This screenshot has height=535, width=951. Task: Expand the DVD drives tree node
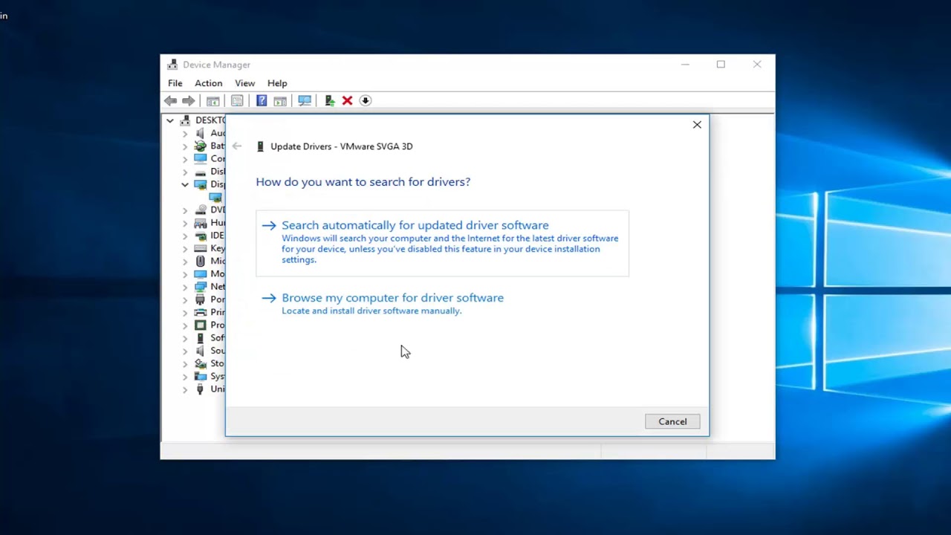[185, 210]
